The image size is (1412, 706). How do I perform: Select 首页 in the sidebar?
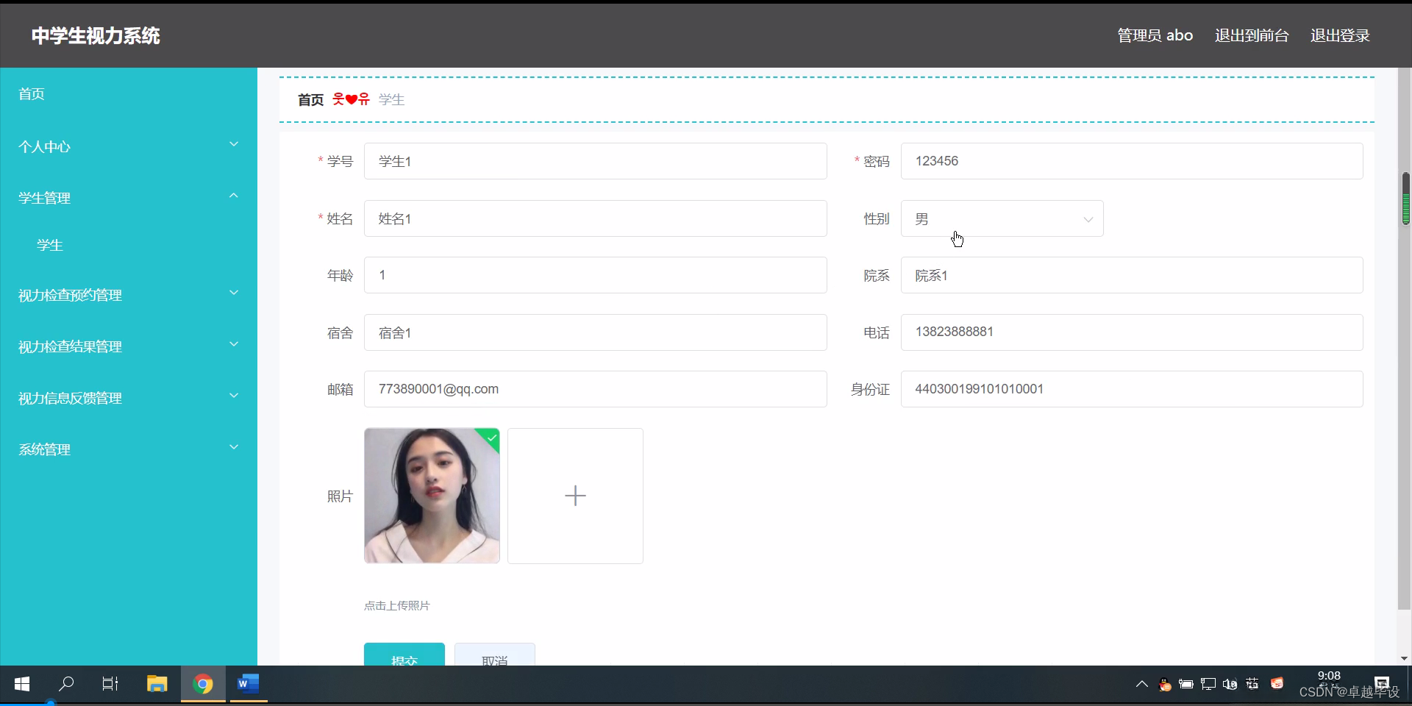pyautogui.click(x=30, y=93)
